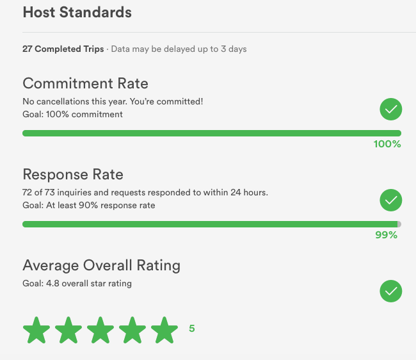416x360 pixels.
Task: Click the first rating star
Action: [36, 330]
